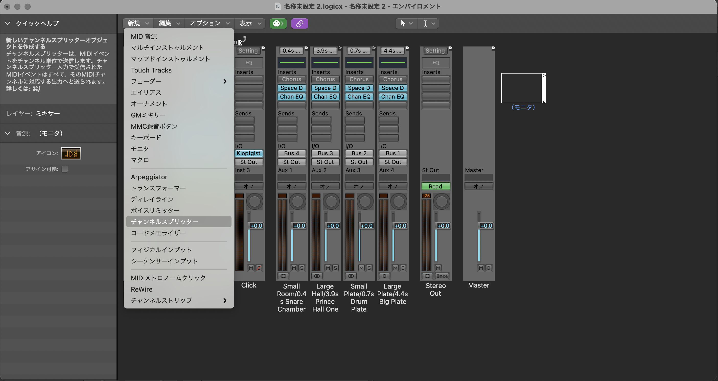The image size is (718, 381).
Task: Solo the Aux 2 channel strip
Action: pyautogui.click(x=335, y=268)
